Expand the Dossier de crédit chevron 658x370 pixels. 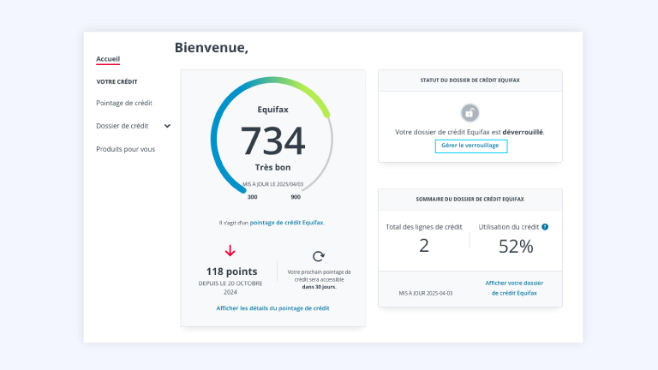click(167, 126)
